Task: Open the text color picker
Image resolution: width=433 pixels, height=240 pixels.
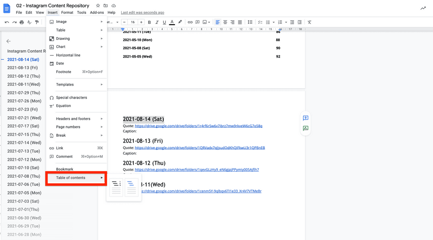Action: tap(172, 22)
